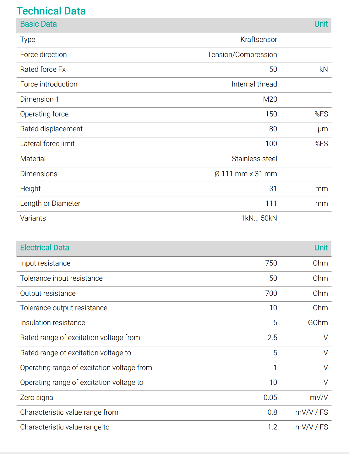Select the Rated force Fx row label

click(43, 70)
